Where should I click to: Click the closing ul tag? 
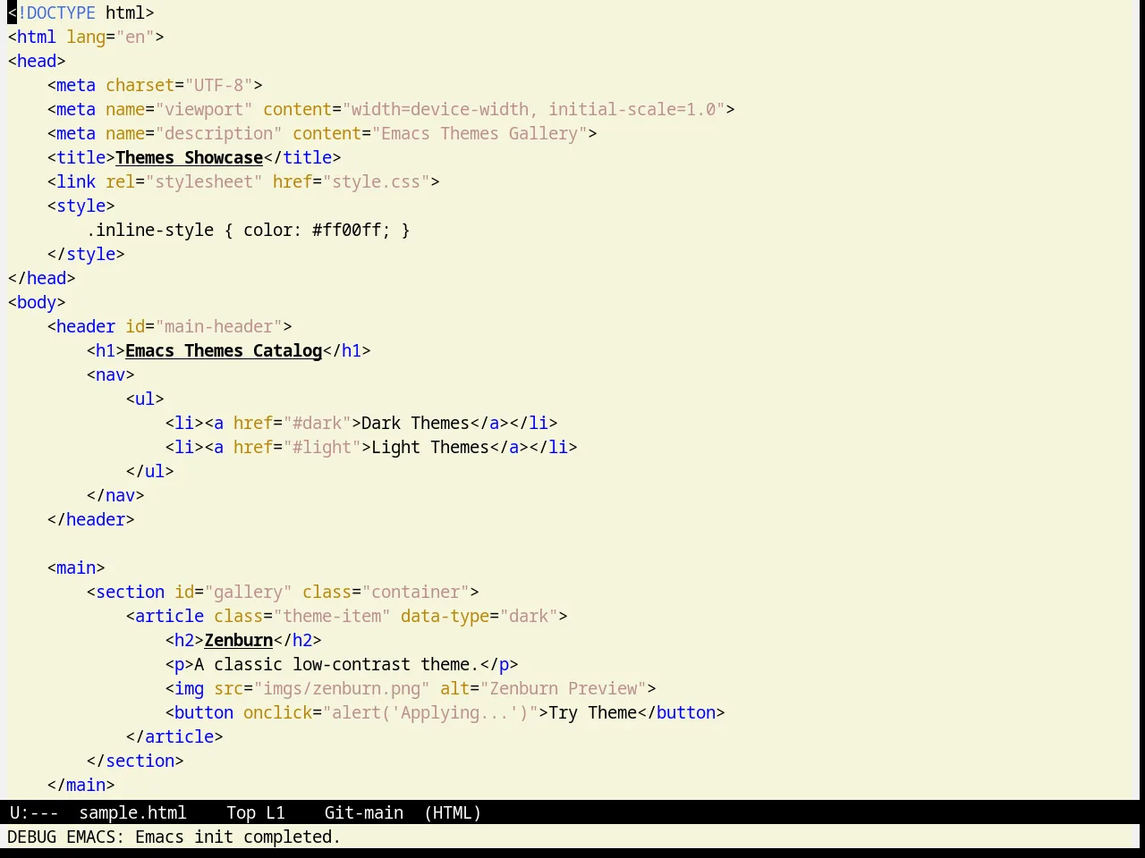tap(149, 471)
